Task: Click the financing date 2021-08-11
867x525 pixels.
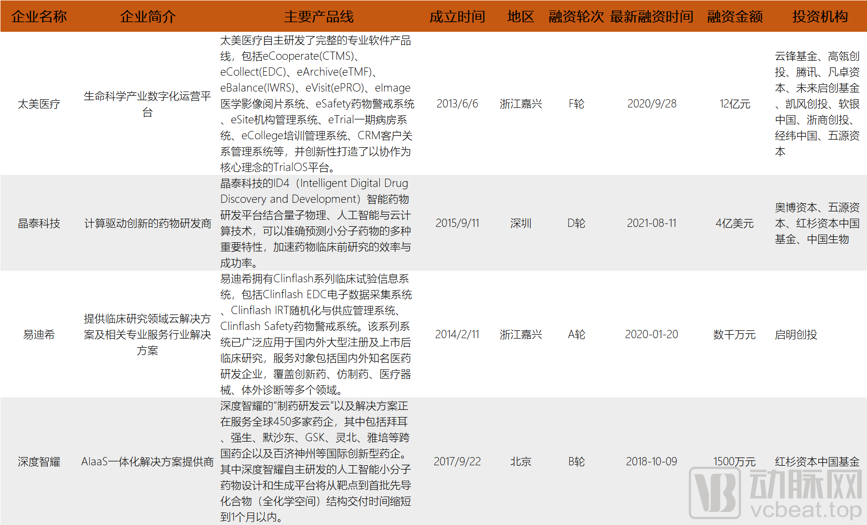Action: [x=652, y=223]
